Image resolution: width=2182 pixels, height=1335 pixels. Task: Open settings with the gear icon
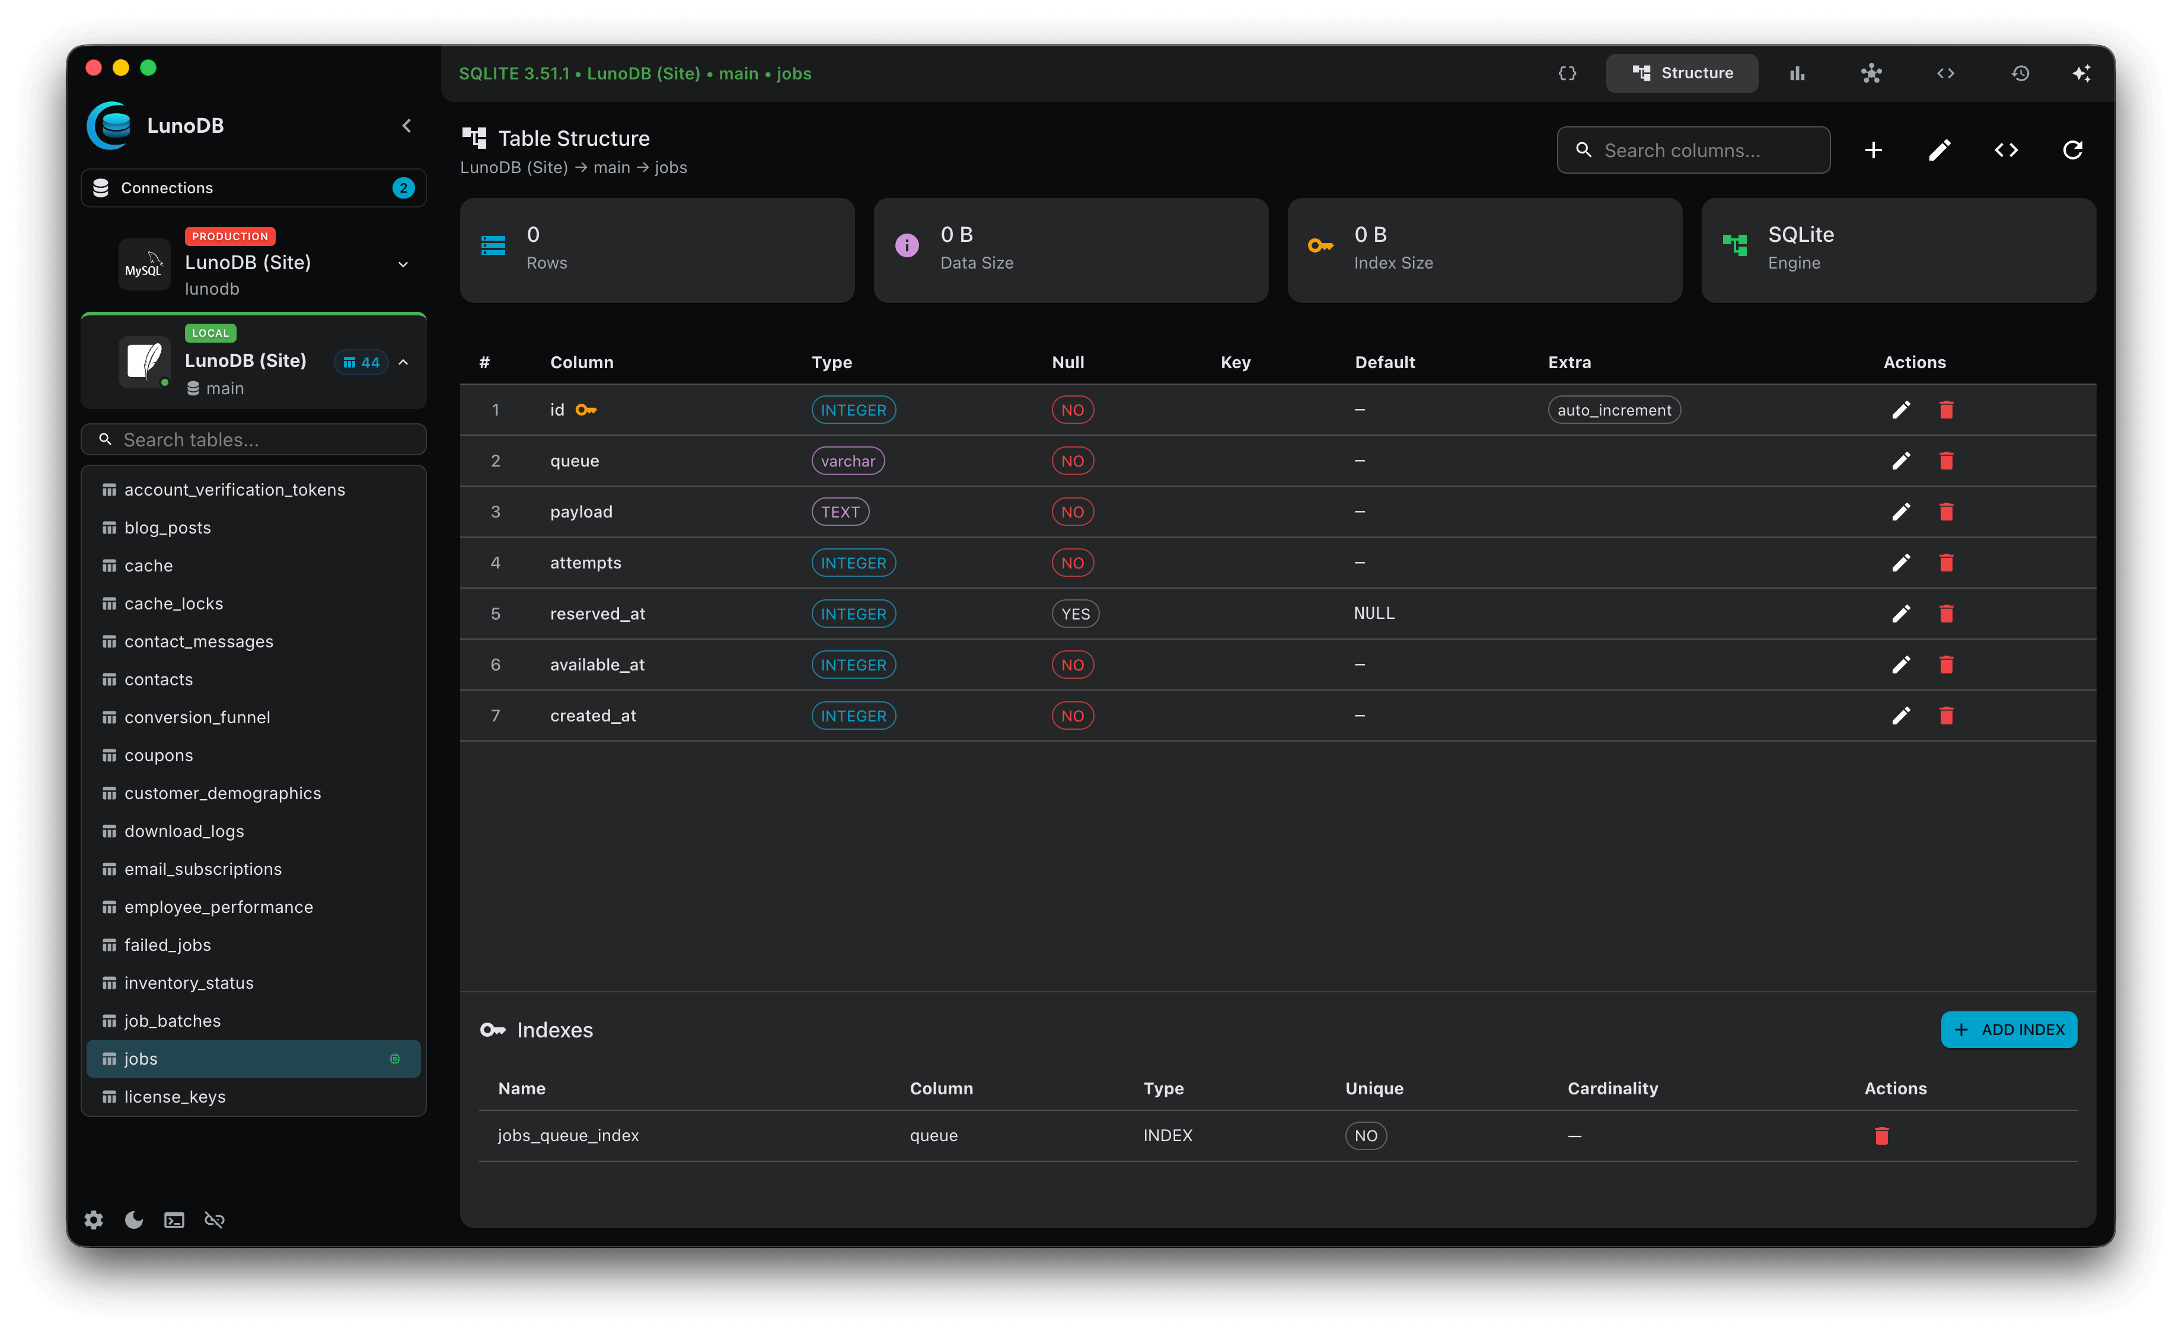pos(93,1219)
